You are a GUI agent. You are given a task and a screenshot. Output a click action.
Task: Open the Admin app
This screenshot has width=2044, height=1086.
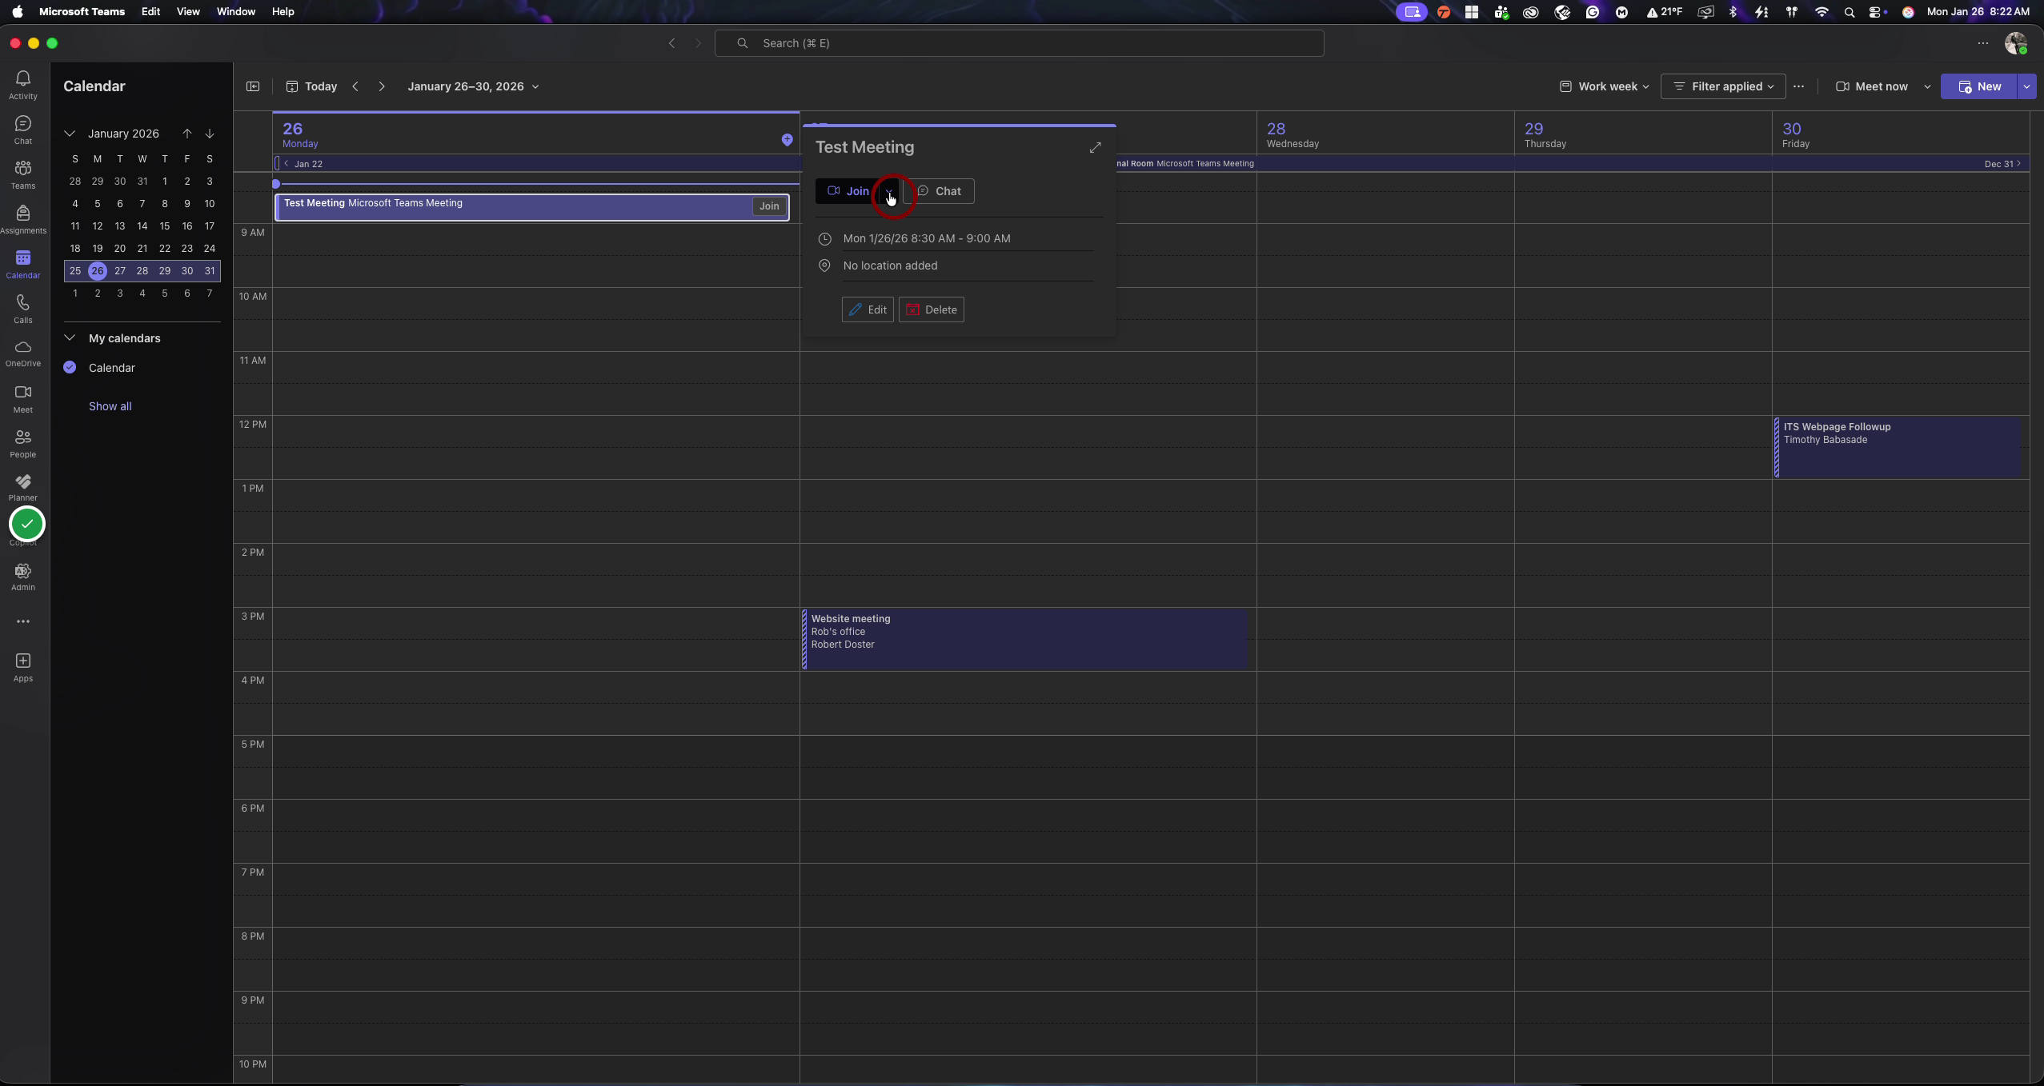pyautogui.click(x=23, y=577)
